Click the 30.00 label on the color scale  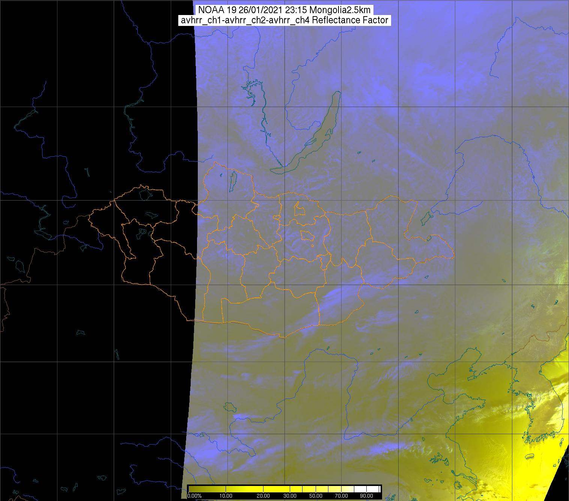click(x=290, y=496)
